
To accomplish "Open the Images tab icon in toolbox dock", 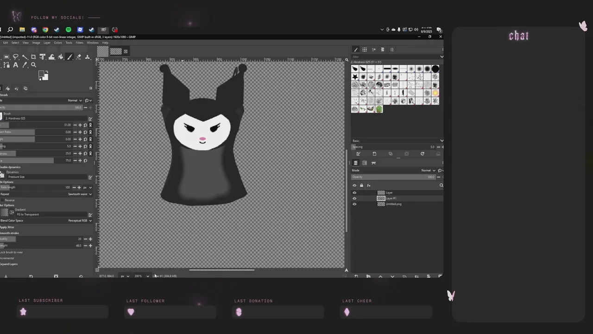I will [25, 89].
